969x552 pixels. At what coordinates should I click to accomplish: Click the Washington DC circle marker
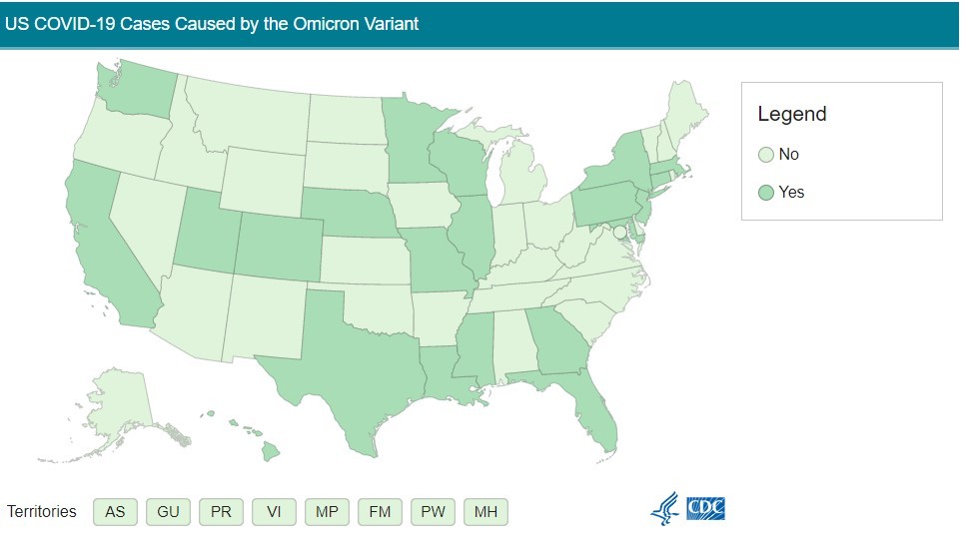coord(619,233)
